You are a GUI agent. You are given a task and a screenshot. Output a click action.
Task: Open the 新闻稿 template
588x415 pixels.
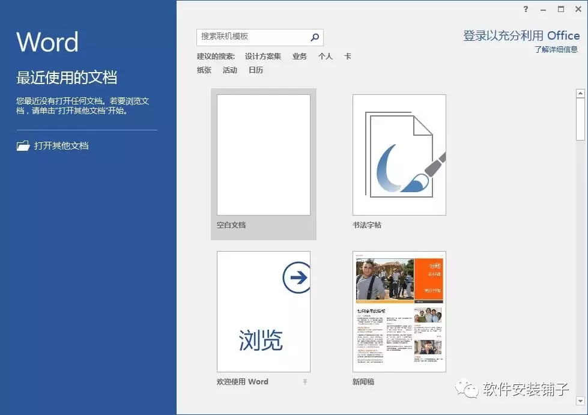point(398,311)
